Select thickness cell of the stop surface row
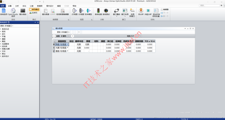 (87, 48)
